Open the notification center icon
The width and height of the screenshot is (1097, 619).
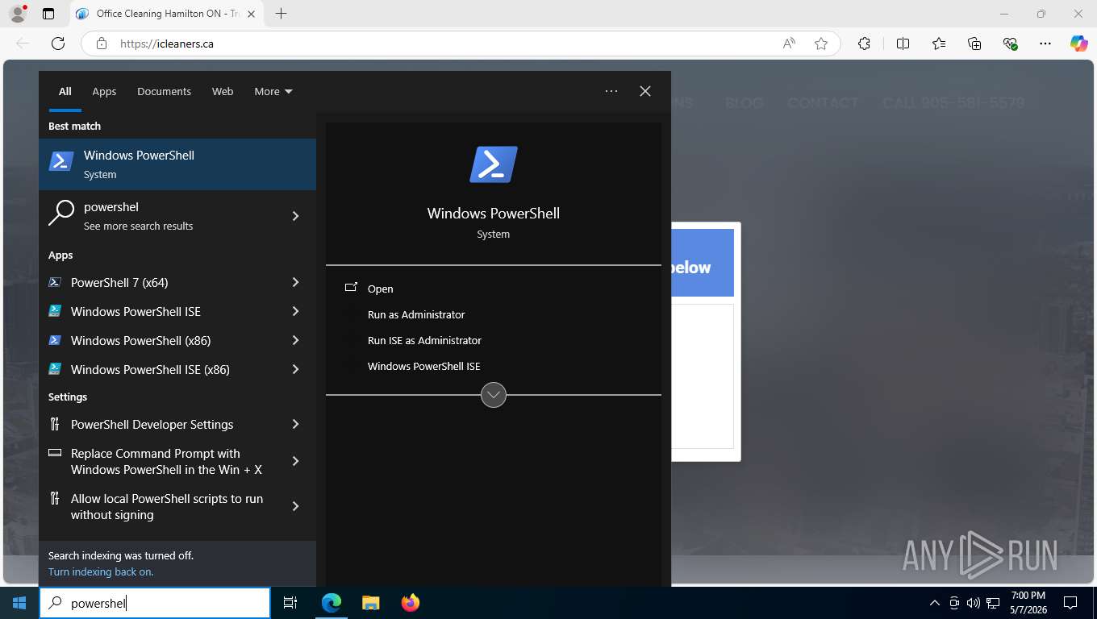1070,603
